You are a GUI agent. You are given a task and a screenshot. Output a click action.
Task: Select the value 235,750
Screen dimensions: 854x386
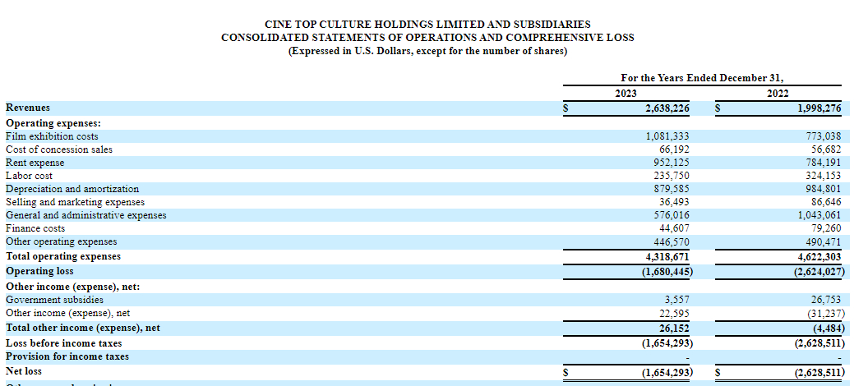tap(671, 176)
